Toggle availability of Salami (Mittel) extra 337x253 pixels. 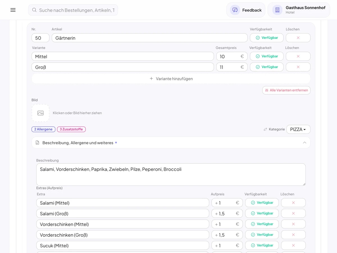(262, 203)
